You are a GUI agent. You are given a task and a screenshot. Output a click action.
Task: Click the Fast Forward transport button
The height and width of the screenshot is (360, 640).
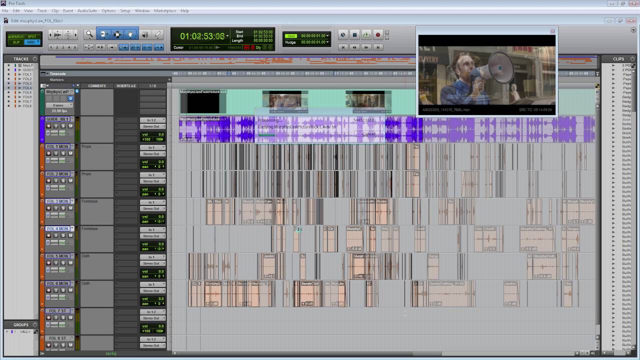pos(366,47)
